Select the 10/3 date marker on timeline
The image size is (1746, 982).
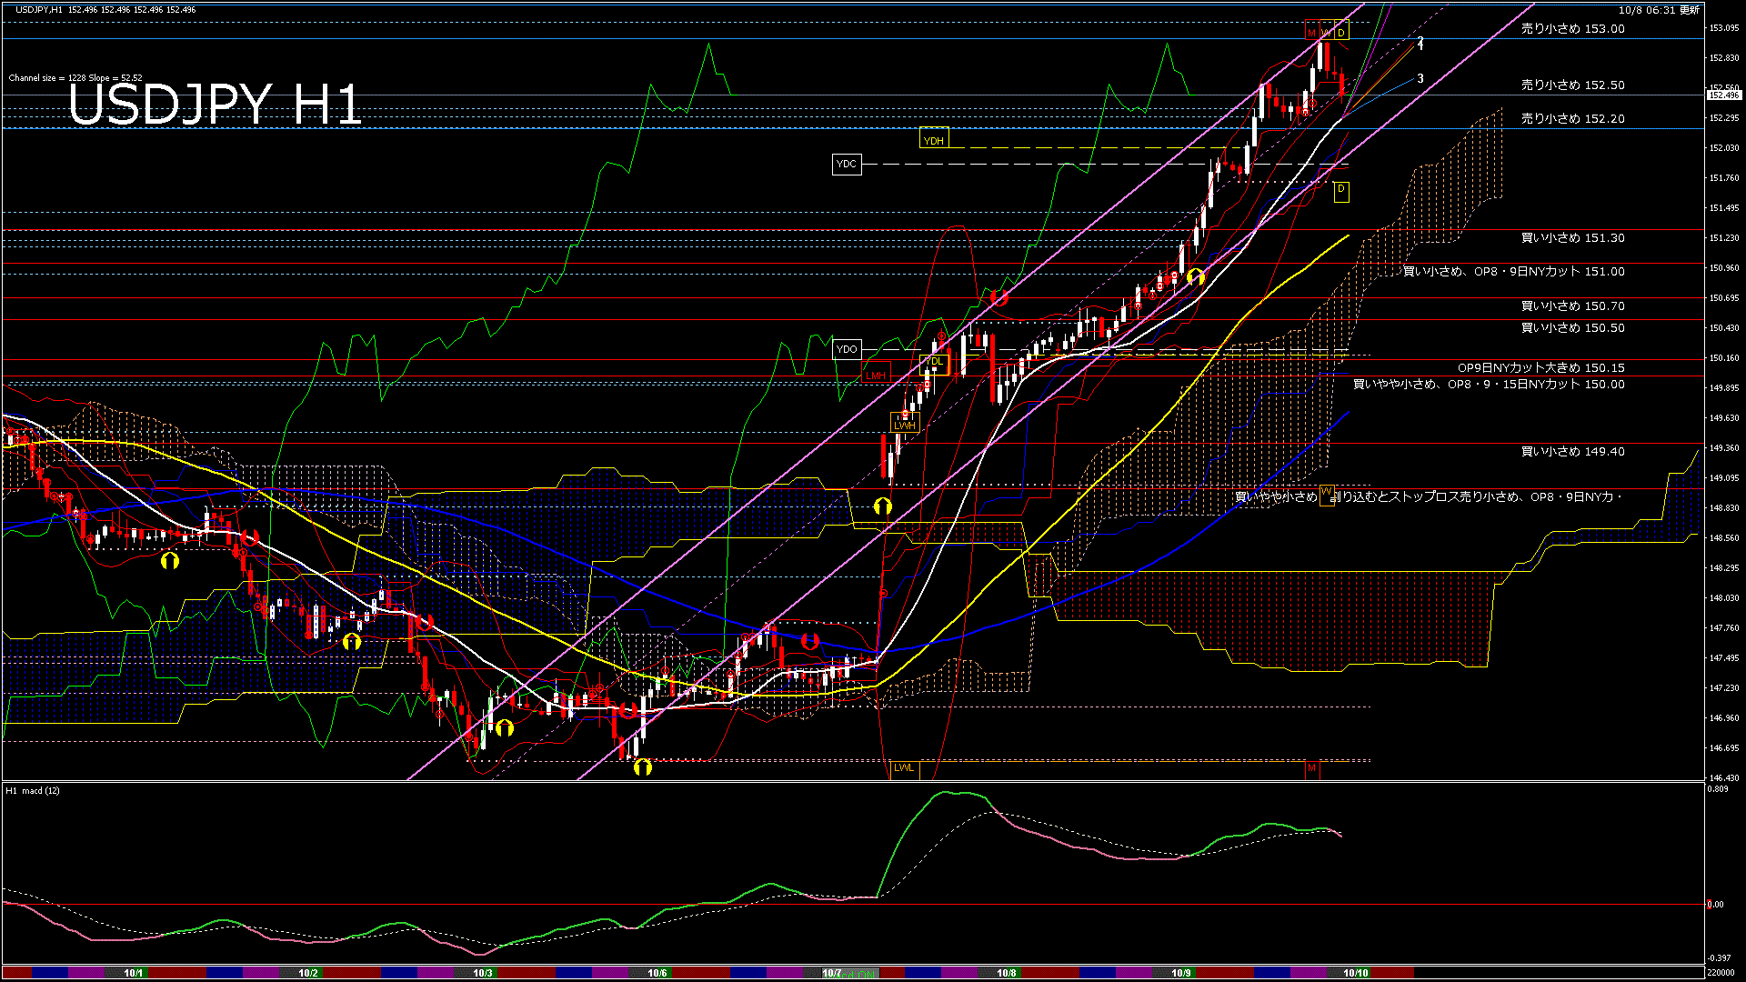(482, 973)
